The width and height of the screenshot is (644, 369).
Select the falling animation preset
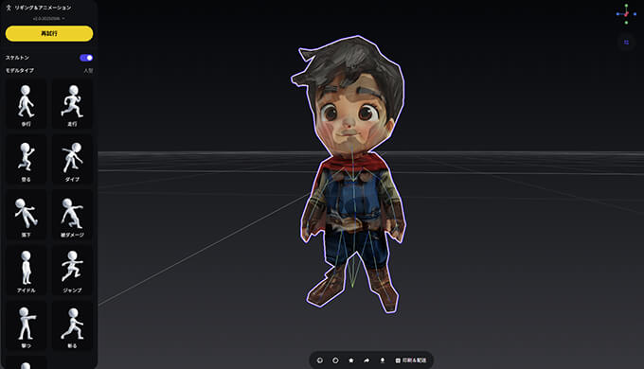click(26, 216)
